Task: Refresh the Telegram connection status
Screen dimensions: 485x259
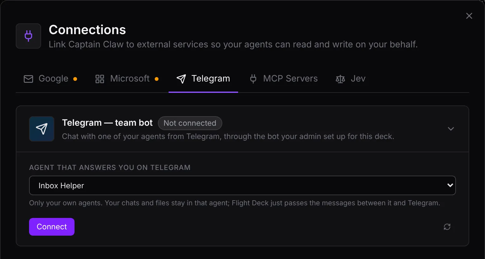Action: coord(447,227)
